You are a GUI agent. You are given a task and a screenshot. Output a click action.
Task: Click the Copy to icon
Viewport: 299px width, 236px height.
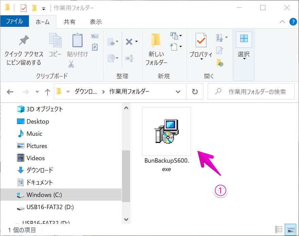111,58
